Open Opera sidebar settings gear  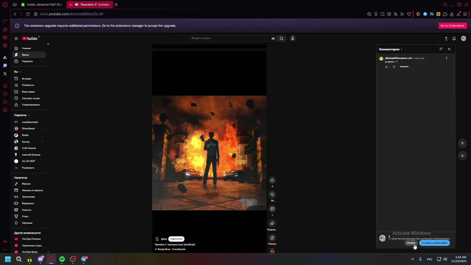[x=5, y=110]
